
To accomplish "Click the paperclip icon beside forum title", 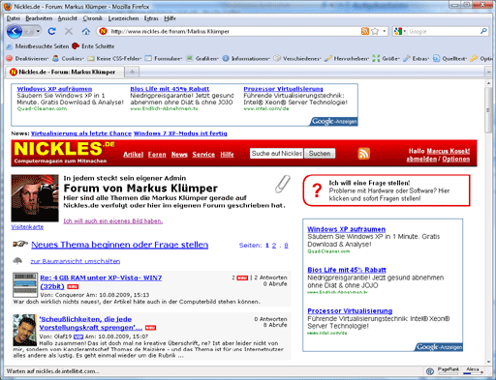I will point(283,184).
